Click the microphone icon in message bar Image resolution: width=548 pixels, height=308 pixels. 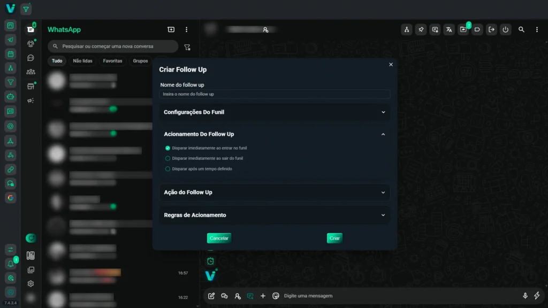point(525,296)
